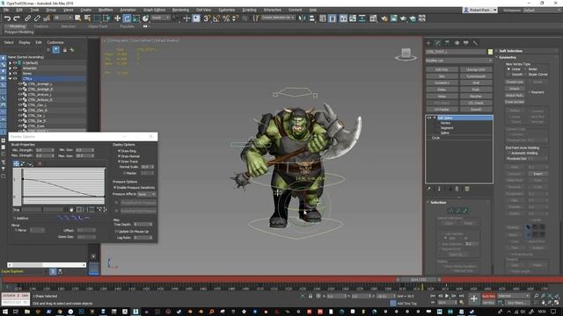Collapse the Edit Spline modifier sub-objects
Viewport: 563px width, 316px height.
pos(434,118)
